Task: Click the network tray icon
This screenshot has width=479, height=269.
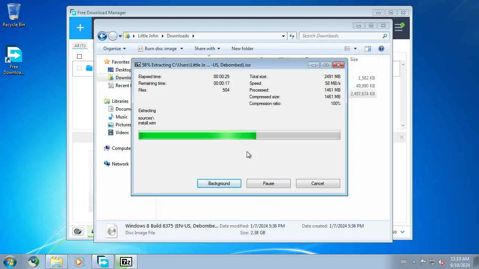Action: [x=432, y=262]
